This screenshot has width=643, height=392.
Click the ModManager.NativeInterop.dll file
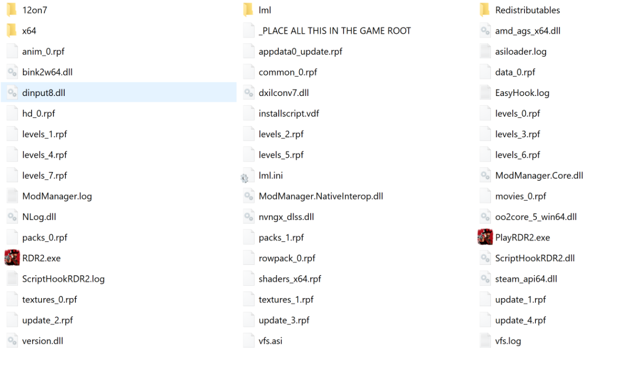(320, 196)
